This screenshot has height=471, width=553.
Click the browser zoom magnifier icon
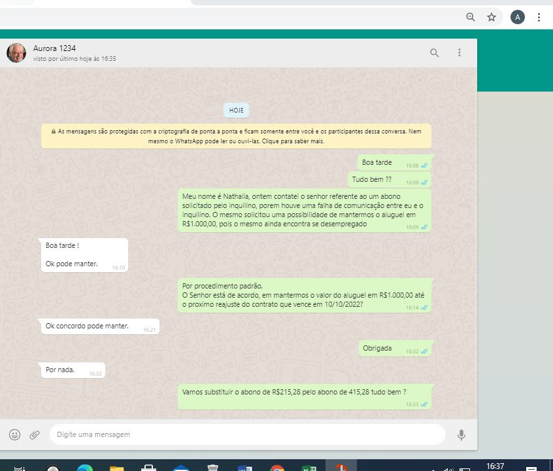(x=470, y=18)
